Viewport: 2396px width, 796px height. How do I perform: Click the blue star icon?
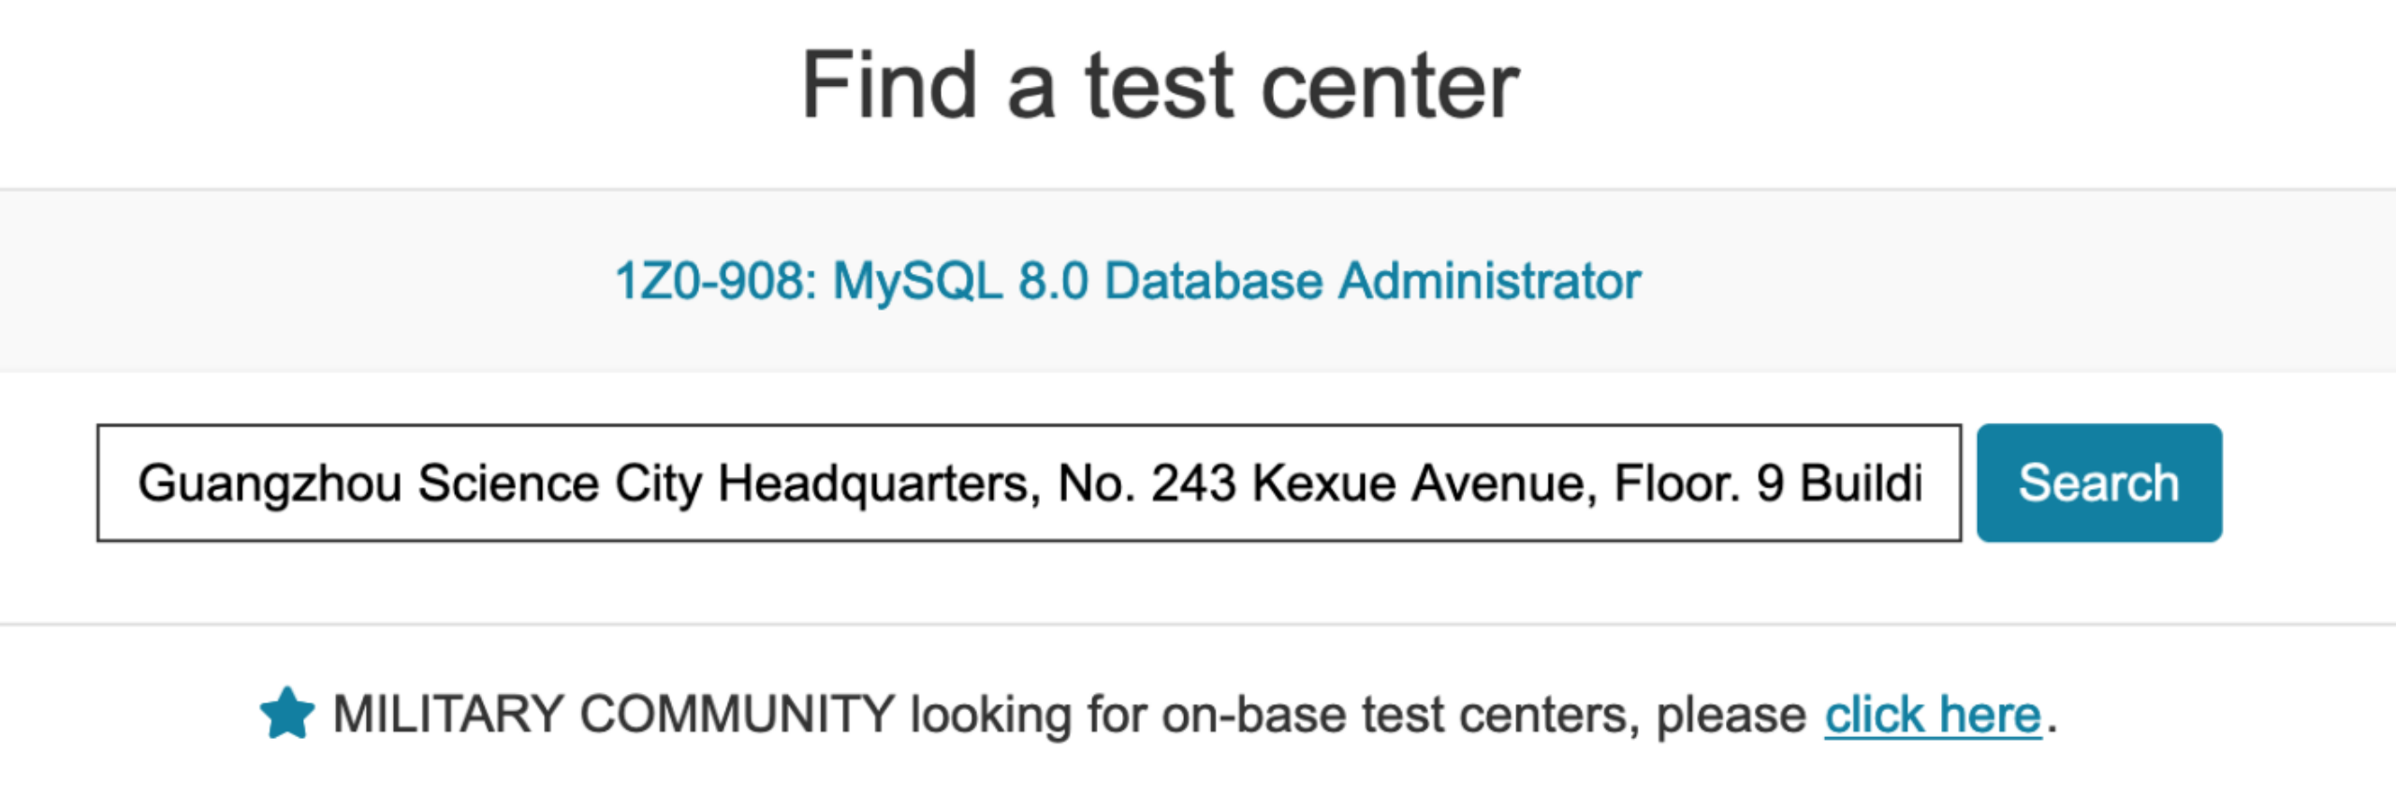pos(286,714)
